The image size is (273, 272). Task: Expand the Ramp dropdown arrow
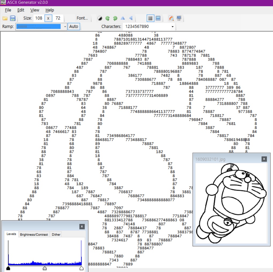pyautogui.click(x=65, y=27)
